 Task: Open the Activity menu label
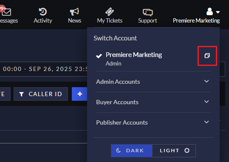(43, 20)
